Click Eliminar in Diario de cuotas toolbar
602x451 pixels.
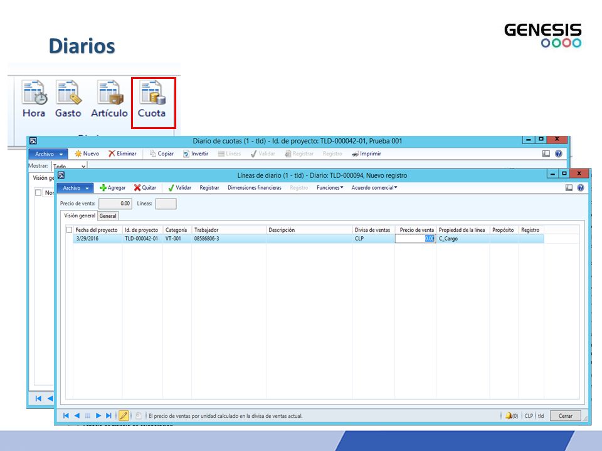122,154
